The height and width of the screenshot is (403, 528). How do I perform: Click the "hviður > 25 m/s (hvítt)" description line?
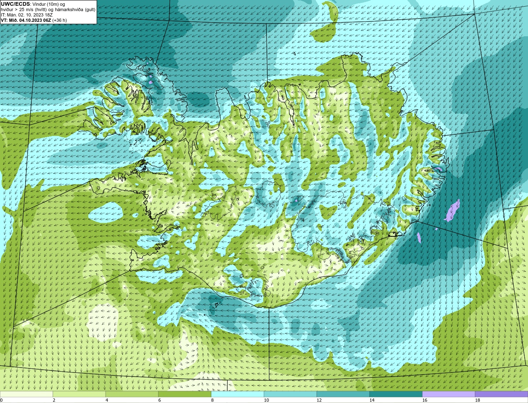point(48,9)
